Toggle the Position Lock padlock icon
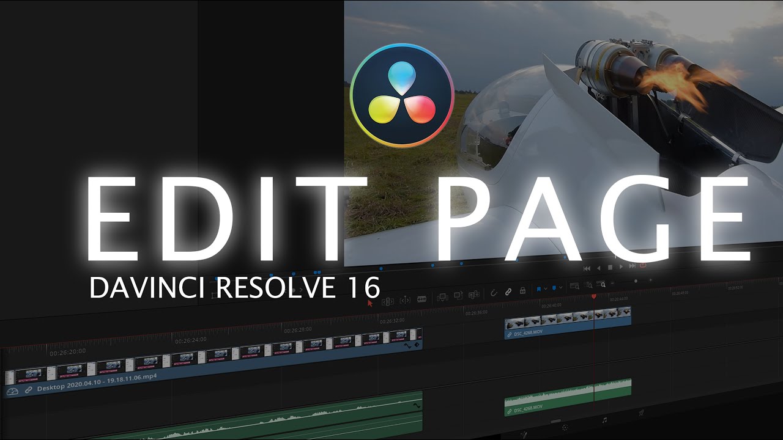Screen dimensions: 783x440 523,290
